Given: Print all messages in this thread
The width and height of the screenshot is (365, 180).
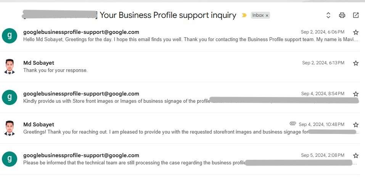Looking at the screenshot, I should pos(342,16).
